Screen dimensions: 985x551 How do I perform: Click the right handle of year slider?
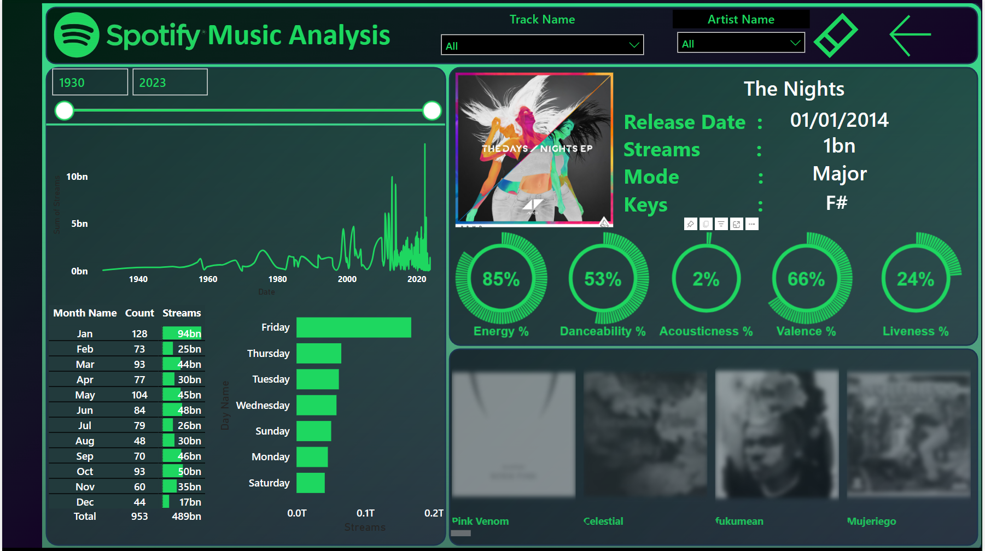(x=432, y=111)
